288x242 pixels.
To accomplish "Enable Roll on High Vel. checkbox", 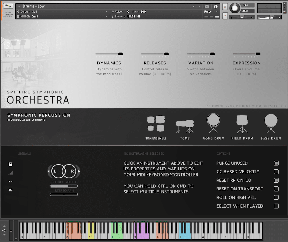I will click(x=276, y=197).
